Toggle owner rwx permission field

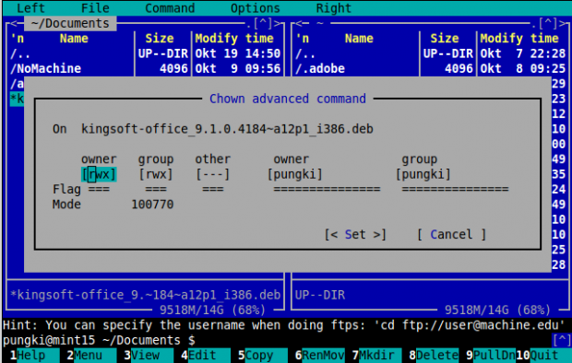point(99,174)
